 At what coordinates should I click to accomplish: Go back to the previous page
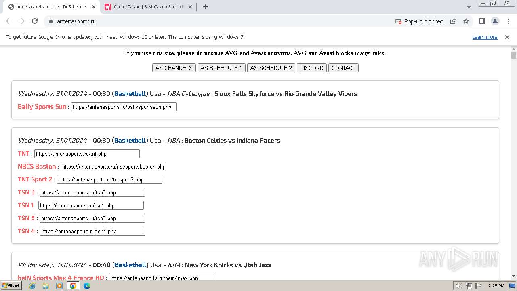click(x=9, y=21)
